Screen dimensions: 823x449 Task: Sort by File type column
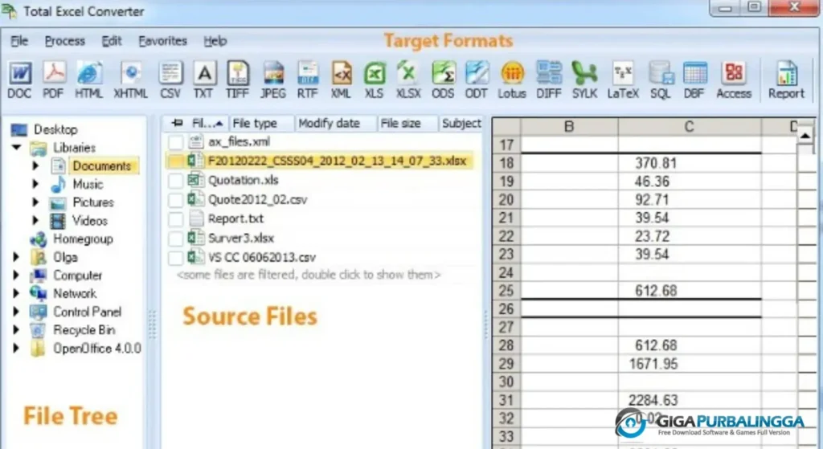(x=261, y=123)
